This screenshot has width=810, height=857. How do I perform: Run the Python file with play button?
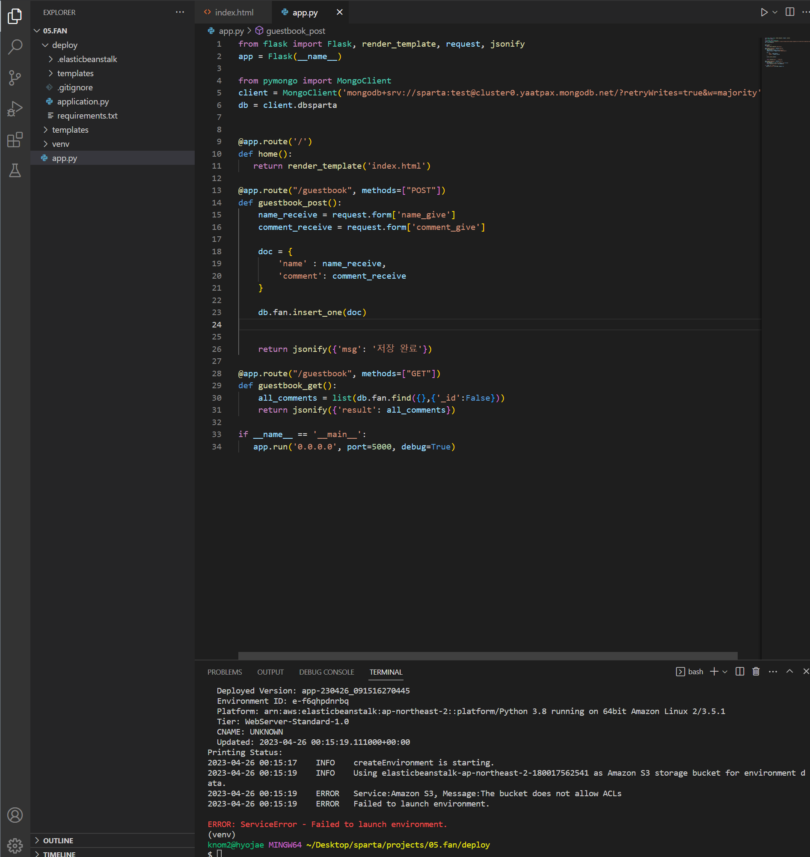coord(764,12)
